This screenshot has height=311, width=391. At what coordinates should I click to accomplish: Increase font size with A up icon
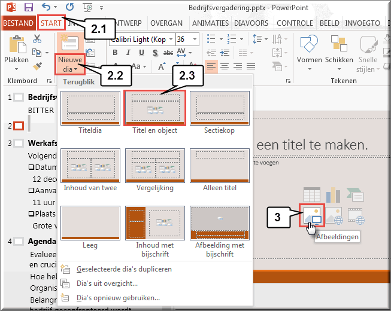162,66
